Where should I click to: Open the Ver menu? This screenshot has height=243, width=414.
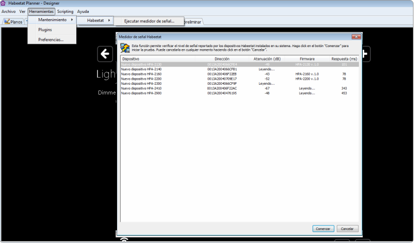click(x=22, y=11)
